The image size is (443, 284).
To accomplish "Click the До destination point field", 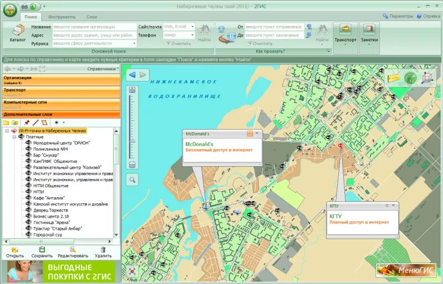I will point(274,35).
